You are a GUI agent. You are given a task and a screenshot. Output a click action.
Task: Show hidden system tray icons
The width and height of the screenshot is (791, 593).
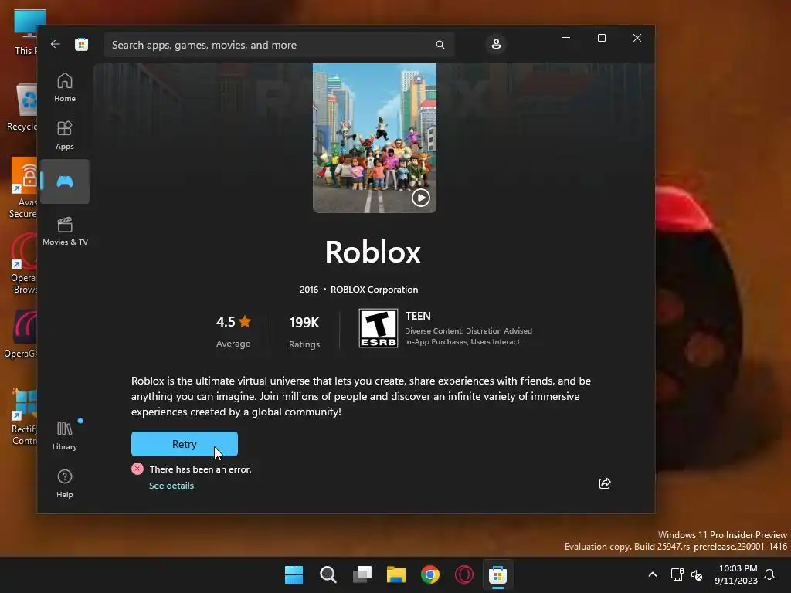[x=652, y=574]
